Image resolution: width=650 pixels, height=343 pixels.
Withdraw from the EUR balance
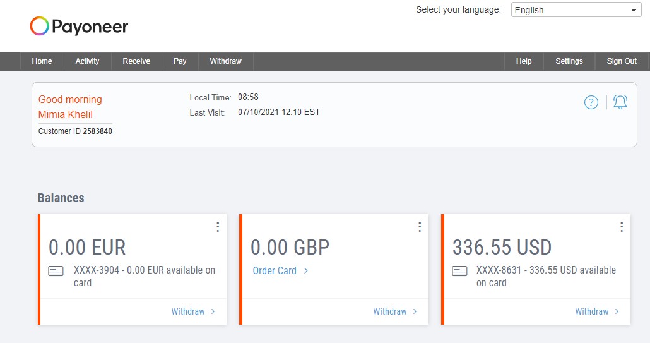pyautogui.click(x=193, y=311)
